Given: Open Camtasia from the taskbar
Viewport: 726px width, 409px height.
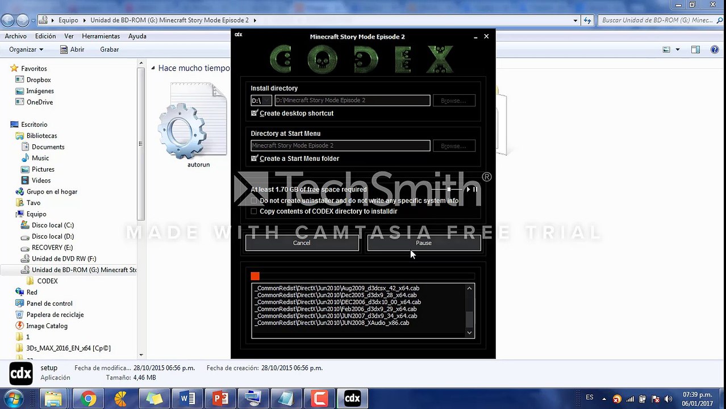Looking at the screenshot, I should 319,399.
